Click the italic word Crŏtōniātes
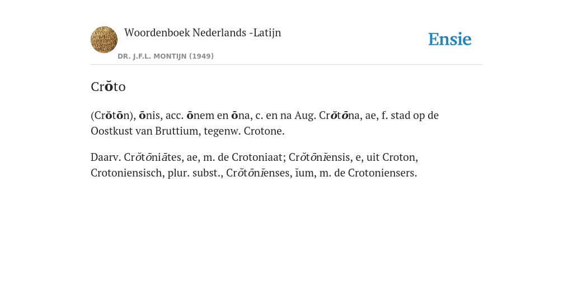The height and width of the screenshot is (286, 573). 154,157
